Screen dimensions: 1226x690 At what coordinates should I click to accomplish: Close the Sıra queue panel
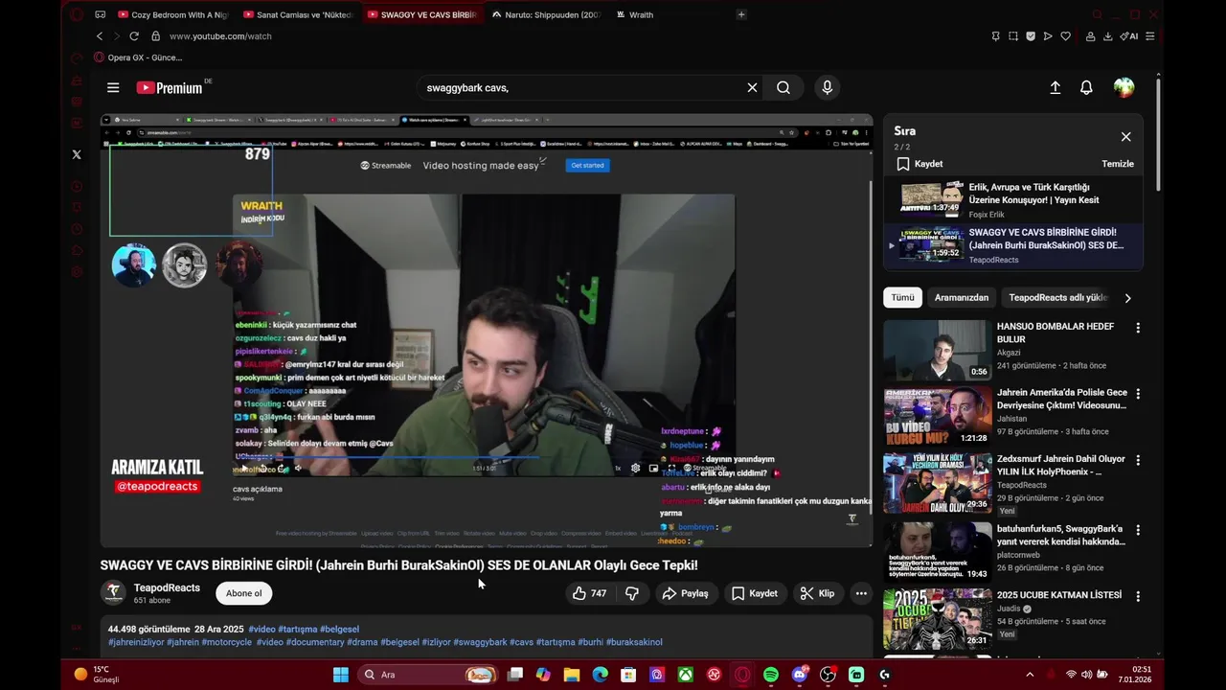pyautogui.click(x=1126, y=137)
